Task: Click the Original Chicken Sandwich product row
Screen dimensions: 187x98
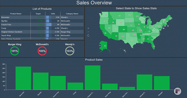Action: [42, 32]
